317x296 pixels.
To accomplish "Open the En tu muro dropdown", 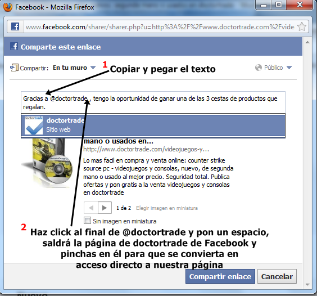I will 74,68.
